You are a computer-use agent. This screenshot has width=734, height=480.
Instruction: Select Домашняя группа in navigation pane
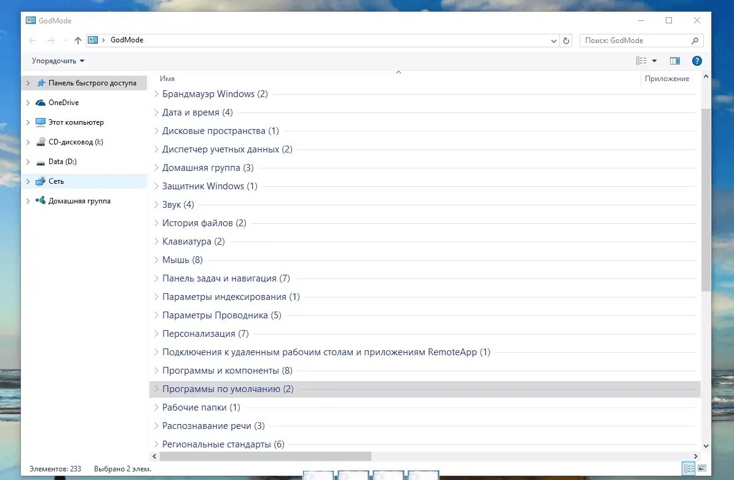click(x=79, y=201)
